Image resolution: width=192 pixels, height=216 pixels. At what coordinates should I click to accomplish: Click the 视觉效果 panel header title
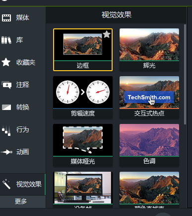tap(117, 15)
